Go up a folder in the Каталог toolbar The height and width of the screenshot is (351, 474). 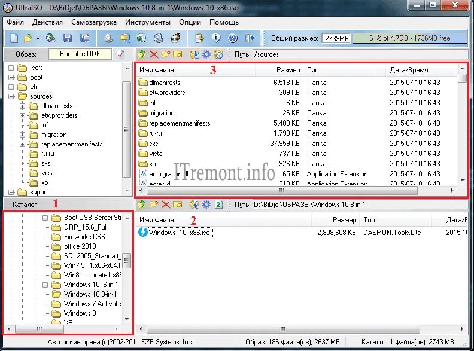pyautogui.click(x=141, y=205)
